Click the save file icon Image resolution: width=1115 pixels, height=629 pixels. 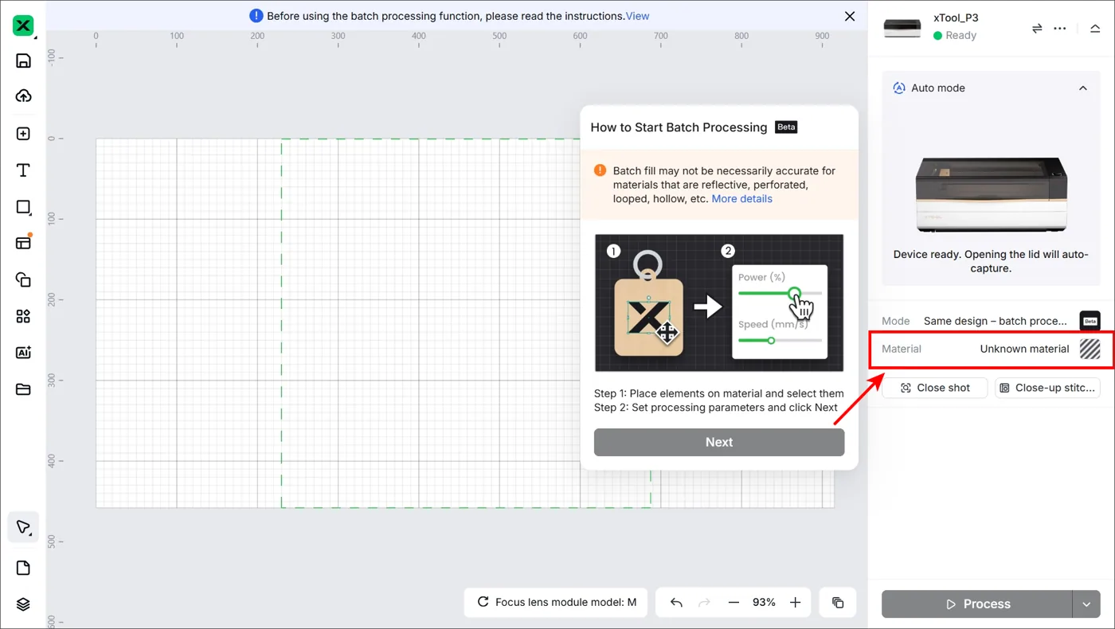23,61
